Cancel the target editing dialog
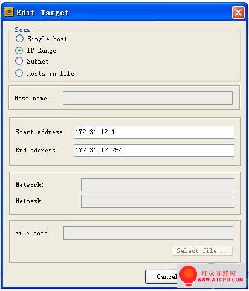The width and height of the screenshot is (249, 291). pos(161,276)
